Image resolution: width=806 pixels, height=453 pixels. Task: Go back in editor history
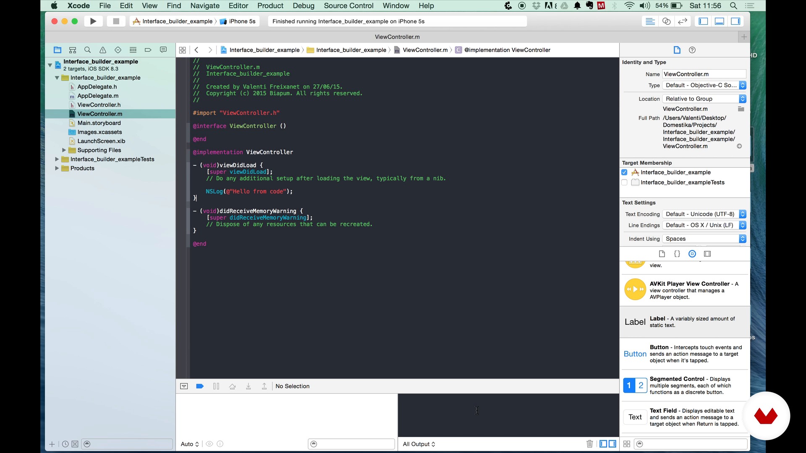click(x=196, y=50)
